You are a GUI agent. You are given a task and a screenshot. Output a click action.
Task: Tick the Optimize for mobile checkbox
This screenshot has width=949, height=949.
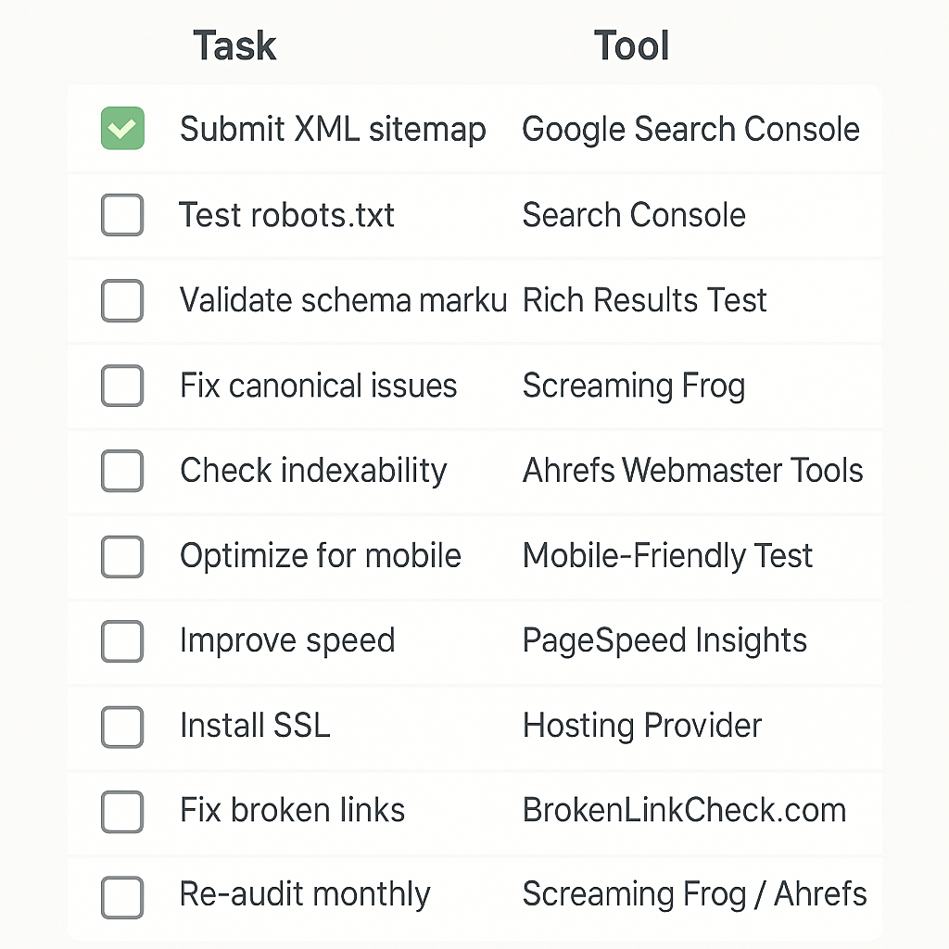[x=122, y=556]
